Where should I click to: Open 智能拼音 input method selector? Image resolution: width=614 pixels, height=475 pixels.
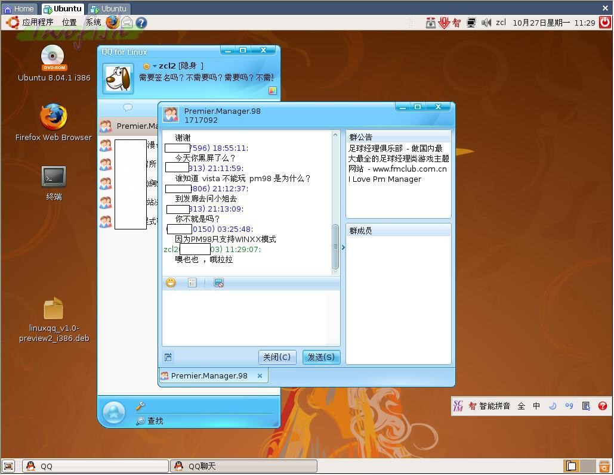(x=489, y=406)
